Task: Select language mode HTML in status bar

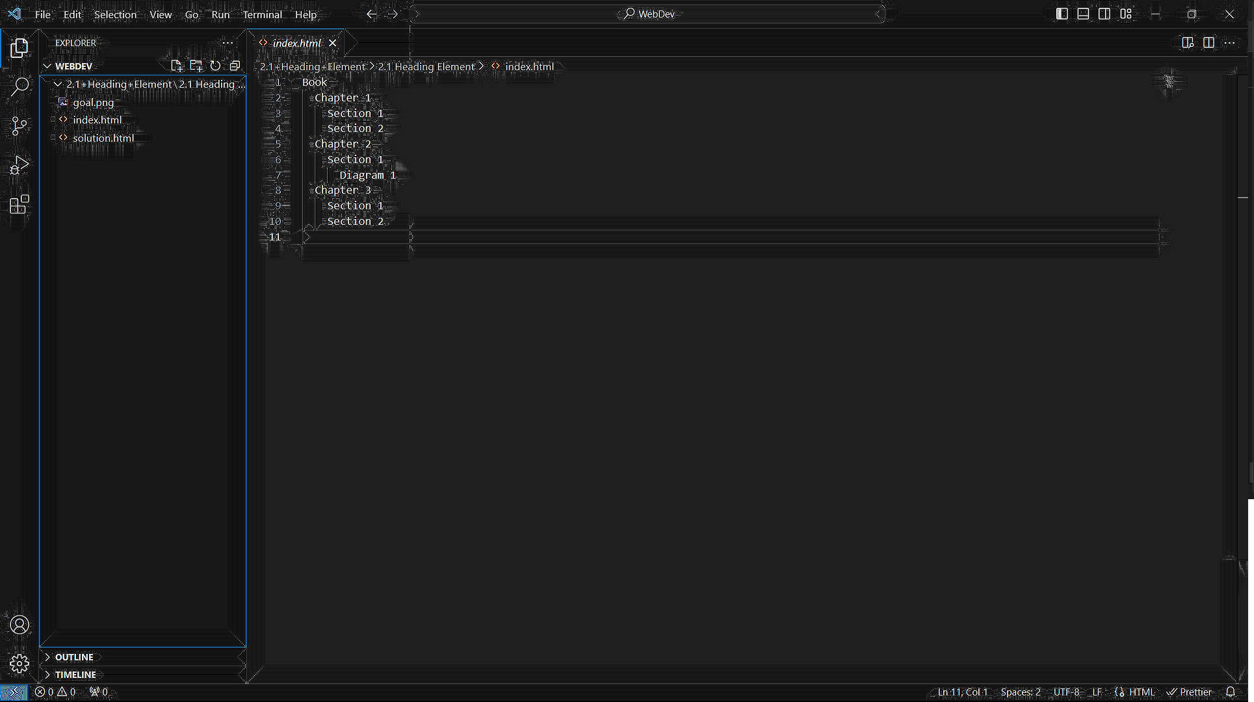Action: [1142, 692]
